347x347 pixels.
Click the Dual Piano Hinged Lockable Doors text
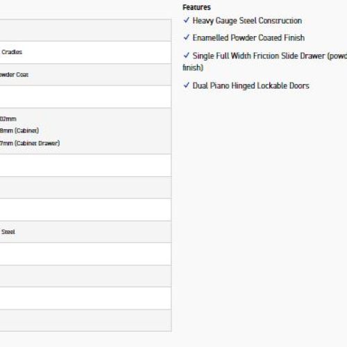tap(251, 86)
